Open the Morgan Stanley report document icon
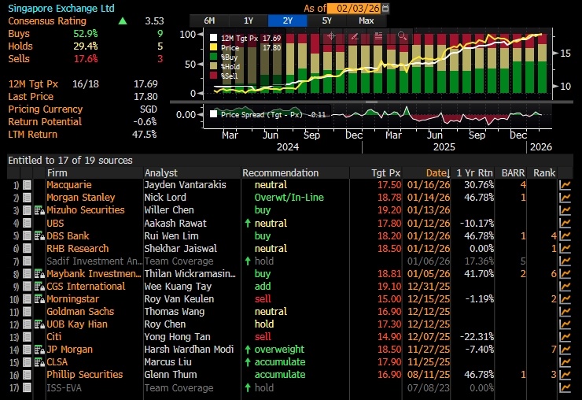This screenshot has height=400, width=582. (27, 198)
